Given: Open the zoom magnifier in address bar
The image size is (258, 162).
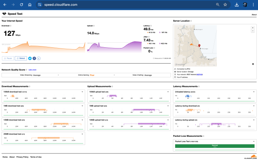Looking at the screenshot, I should click(218, 5).
